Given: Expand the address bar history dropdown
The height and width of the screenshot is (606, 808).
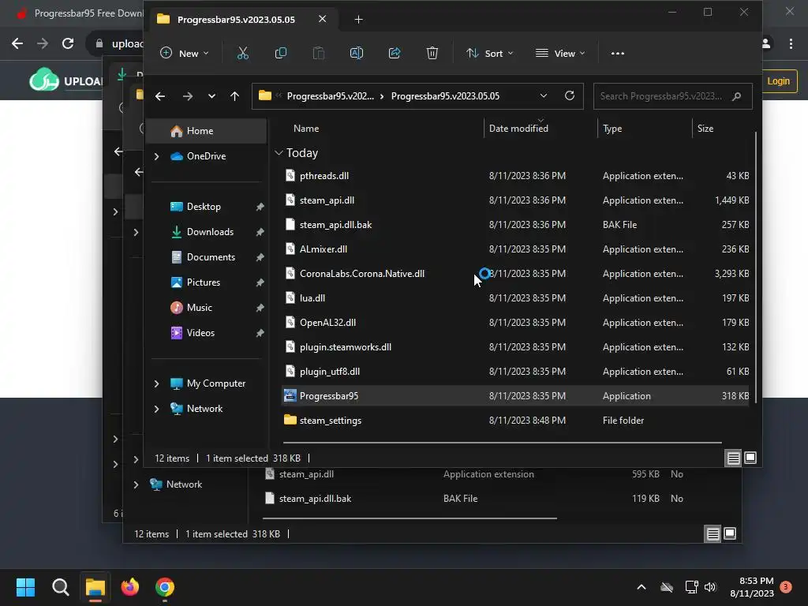Looking at the screenshot, I should click(543, 95).
